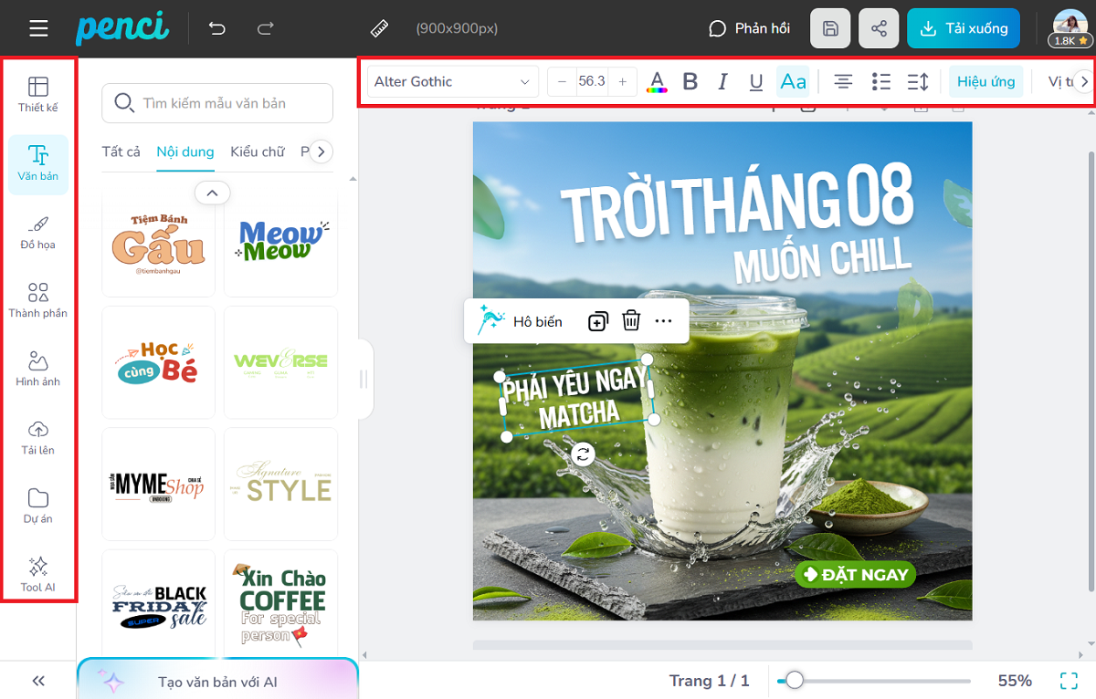Switch to the Kiểu chữ tab
The height and width of the screenshot is (699, 1096).
coord(257,151)
